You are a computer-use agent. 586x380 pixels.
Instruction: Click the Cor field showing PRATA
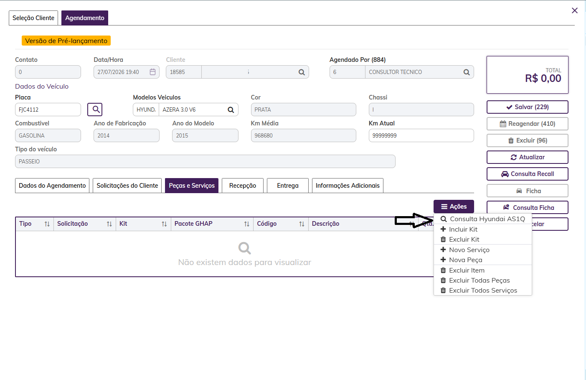pyautogui.click(x=303, y=110)
